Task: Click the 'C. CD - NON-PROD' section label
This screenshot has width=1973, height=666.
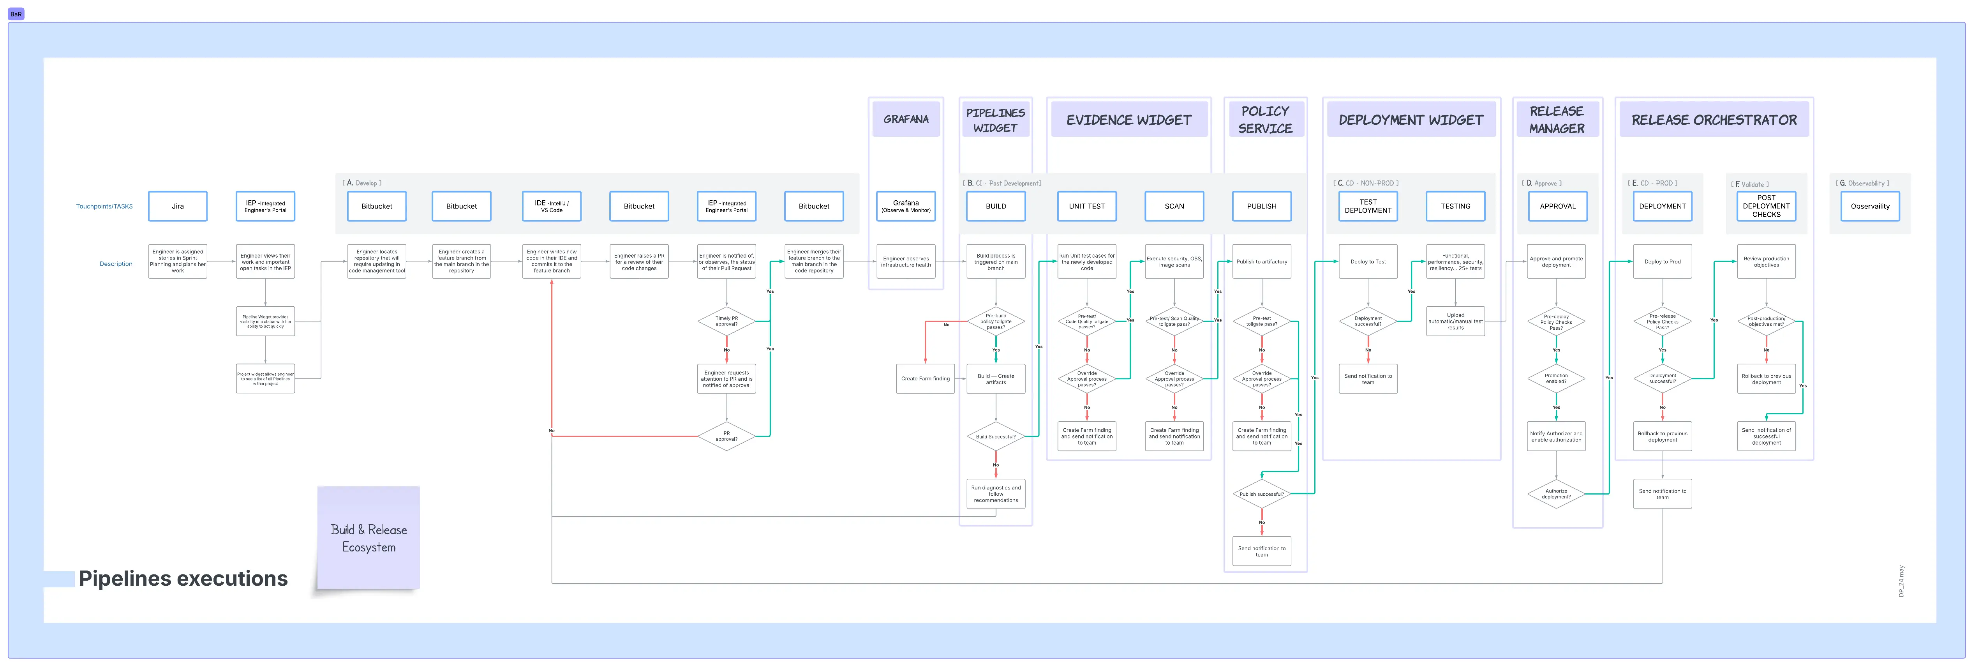Action: (1366, 183)
